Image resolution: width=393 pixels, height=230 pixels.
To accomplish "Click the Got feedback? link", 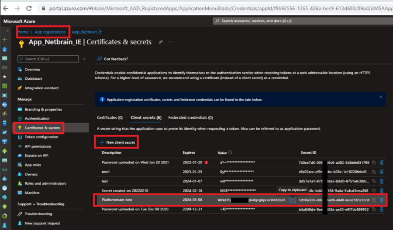I will pyautogui.click(x=116, y=59).
